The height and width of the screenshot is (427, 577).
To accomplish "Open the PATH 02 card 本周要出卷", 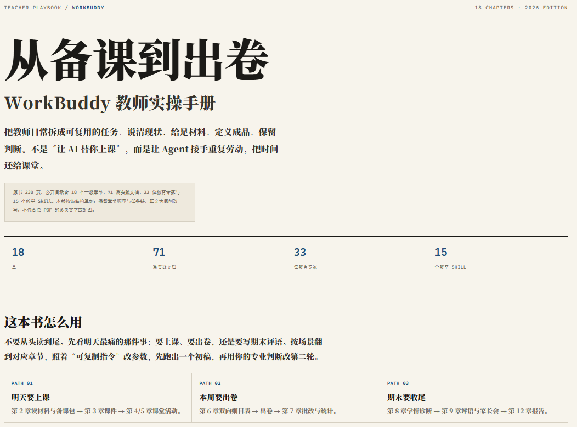I will coord(286,397).
